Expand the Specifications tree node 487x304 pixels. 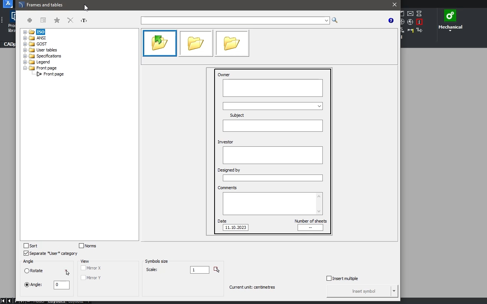[25, 56]
